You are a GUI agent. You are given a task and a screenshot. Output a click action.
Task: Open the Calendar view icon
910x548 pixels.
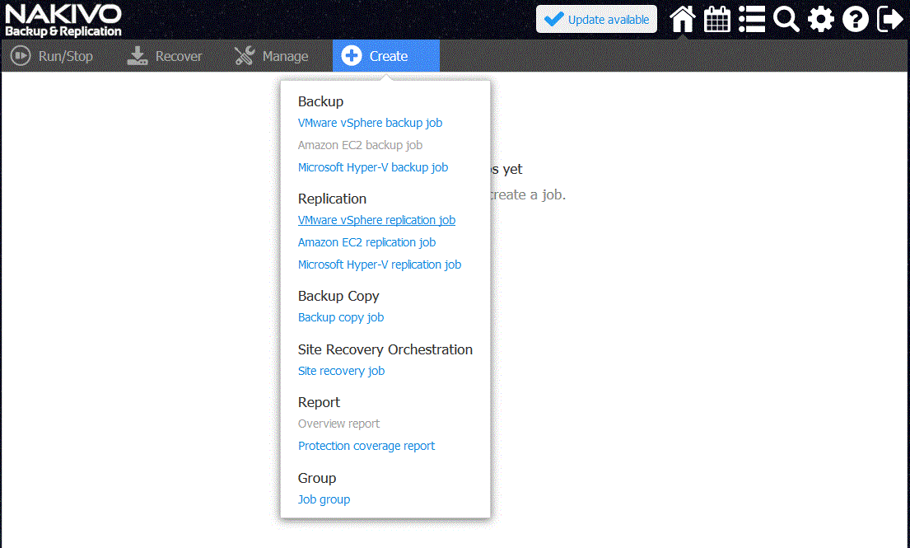(x=716, y=19)
